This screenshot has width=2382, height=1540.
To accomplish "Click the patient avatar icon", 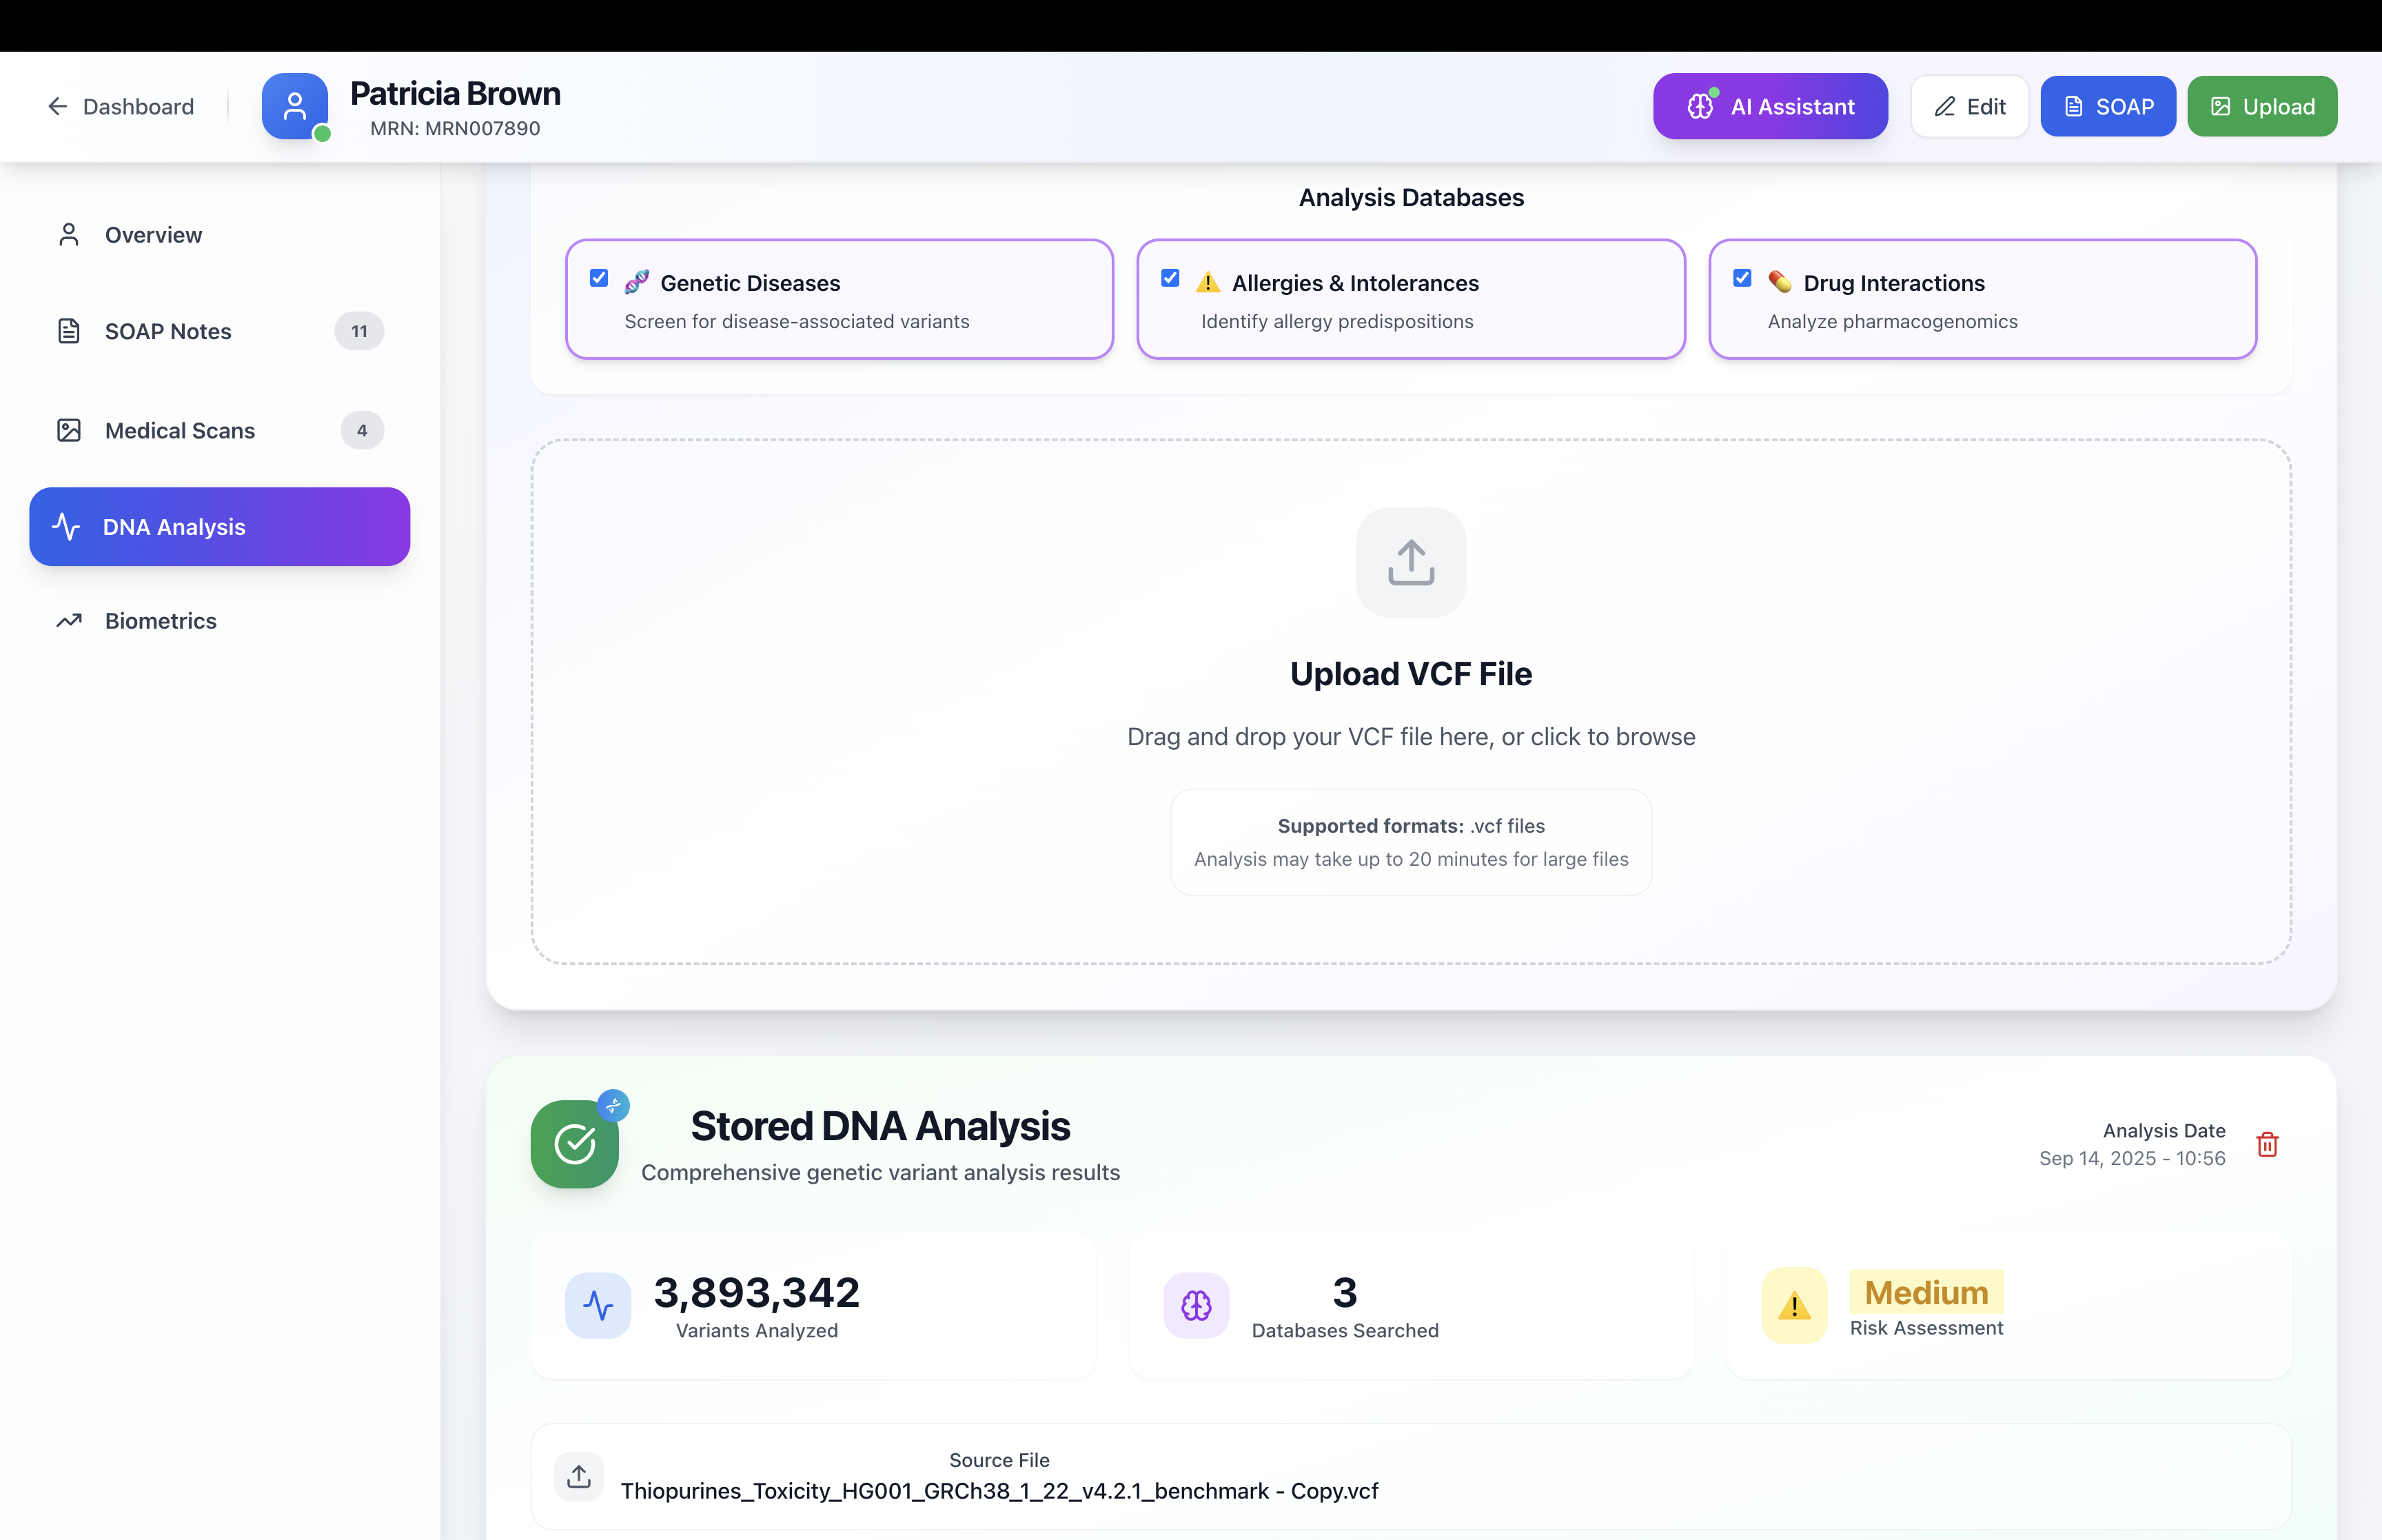I will coord(295,106).
